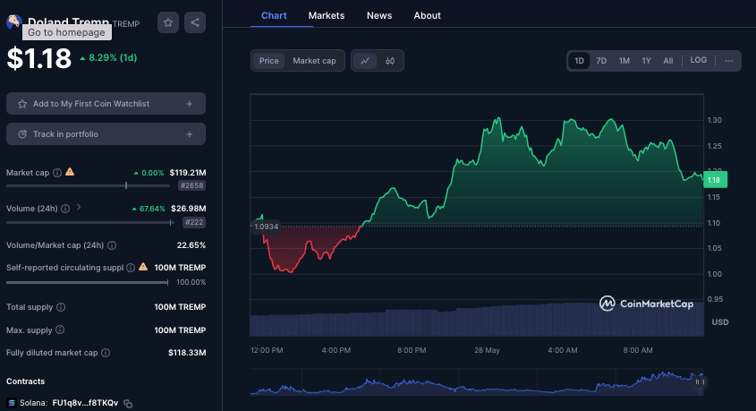Click the Fully diluted market cap info icon
The width and height of the screenshot is (756, 411).
pyautogui.click(x=105, y=353)
